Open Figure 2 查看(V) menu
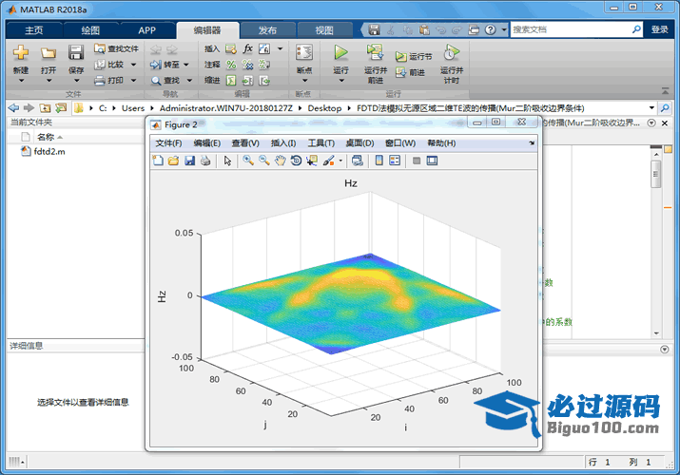 pyautogui.click(x=245, y=142)
